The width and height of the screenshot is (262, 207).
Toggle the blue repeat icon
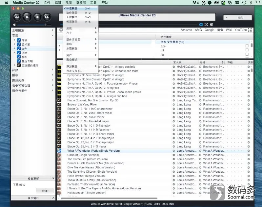(201, 25)
